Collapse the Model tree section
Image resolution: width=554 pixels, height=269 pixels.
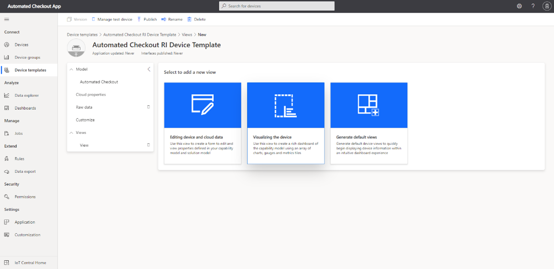pyautogui.click(x=71, y=69)
